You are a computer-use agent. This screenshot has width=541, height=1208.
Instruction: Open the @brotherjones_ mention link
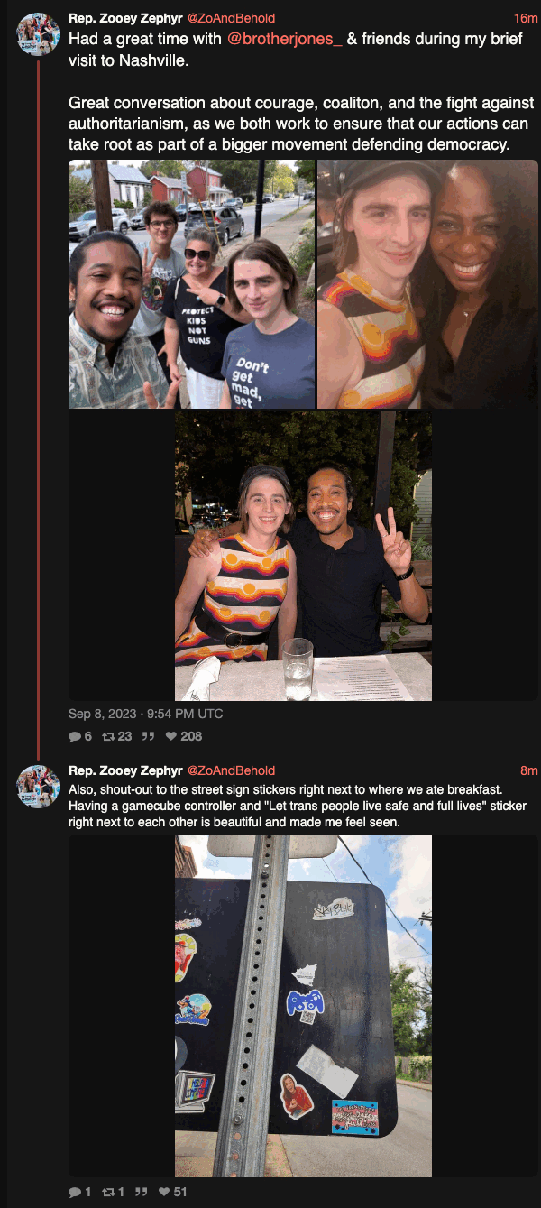(285, 40)
